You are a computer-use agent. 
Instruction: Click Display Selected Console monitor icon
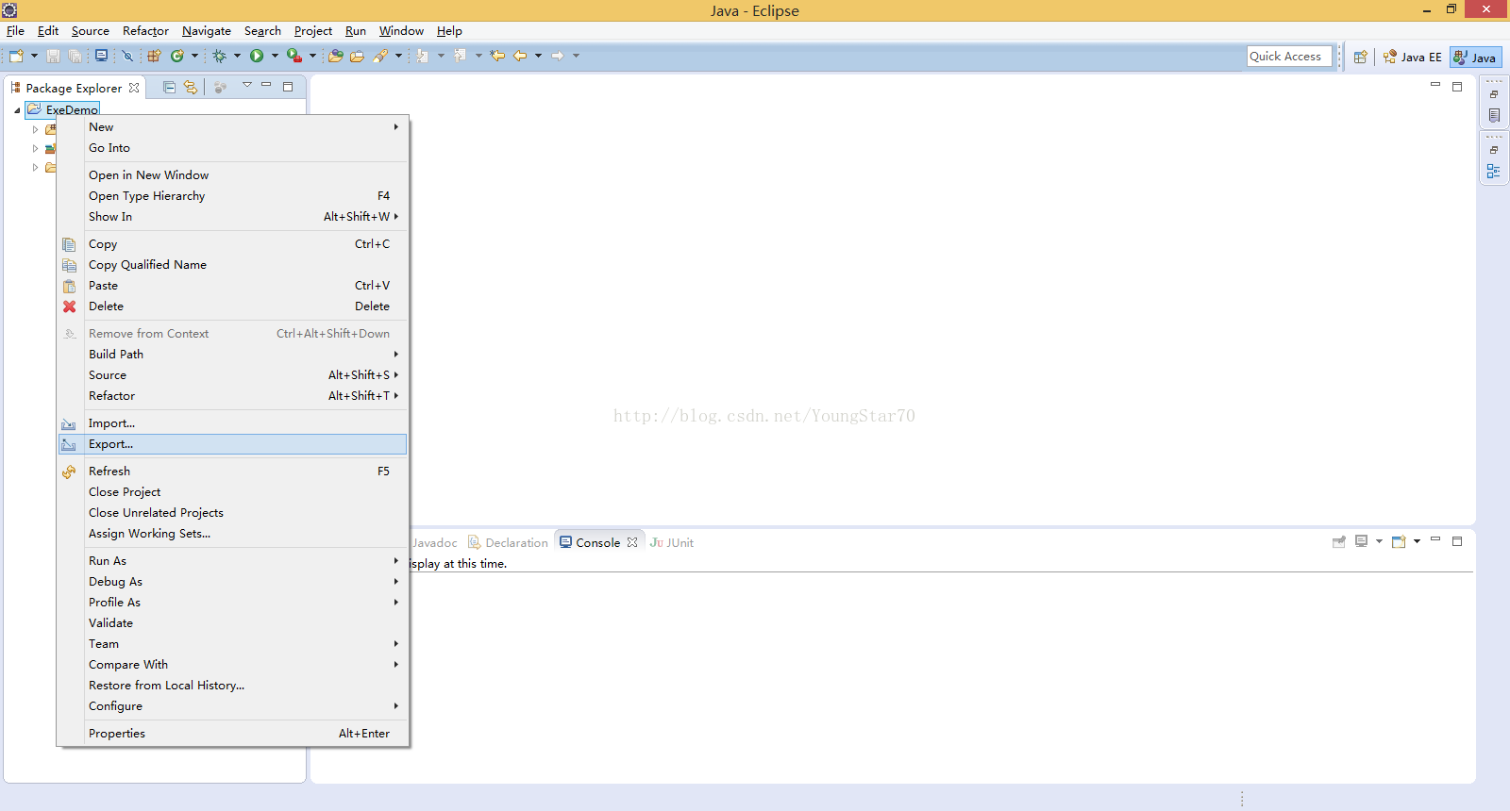[x=1361, y=541]
